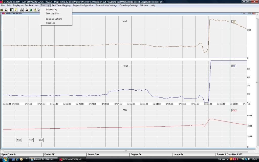Click the open file folder toolbar icon
259x162 pixels.
pos(2,10)
